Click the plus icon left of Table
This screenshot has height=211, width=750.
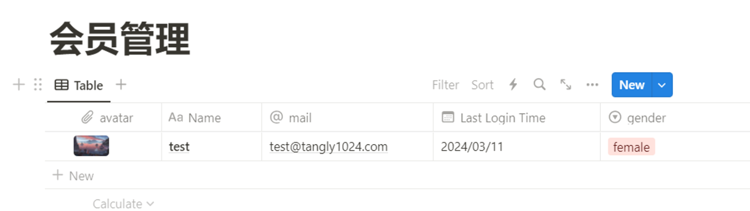tap(19, 84)
